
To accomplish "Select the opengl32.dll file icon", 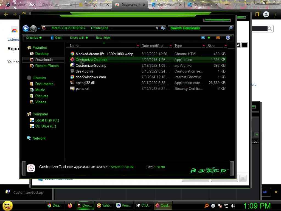I will pos(72,82).
